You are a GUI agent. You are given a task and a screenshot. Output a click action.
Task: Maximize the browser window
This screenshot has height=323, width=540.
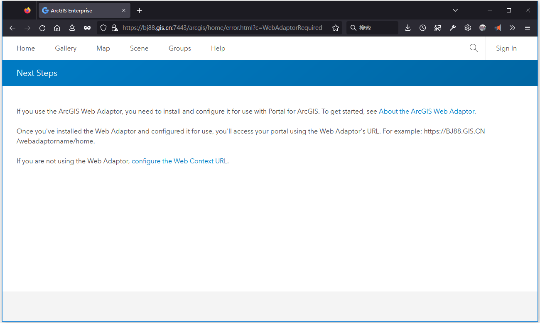click(509, 10)
